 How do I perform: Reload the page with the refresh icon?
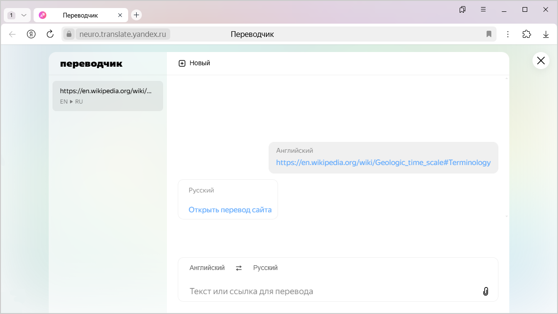pos(50,34)
